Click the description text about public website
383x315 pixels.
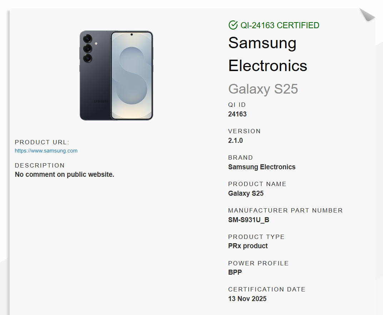(64, 175)
